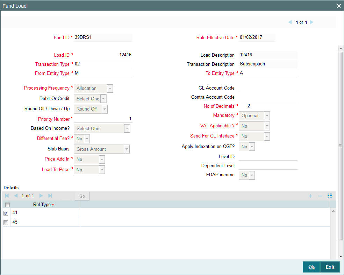Viewport: 344px width, 275px height.
Task: Click the Rule Effective Date field
Action: (257, 37)
